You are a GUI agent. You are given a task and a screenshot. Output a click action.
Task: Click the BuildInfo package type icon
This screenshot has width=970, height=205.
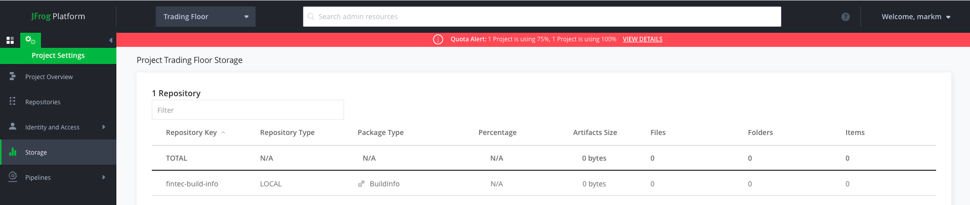tap(361, 184)
